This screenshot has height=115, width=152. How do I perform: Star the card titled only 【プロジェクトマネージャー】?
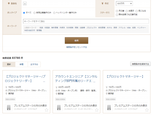pos(147,110)
